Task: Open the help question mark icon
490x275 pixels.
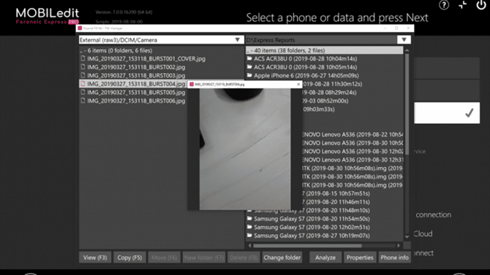Action: tap(444, 5)
